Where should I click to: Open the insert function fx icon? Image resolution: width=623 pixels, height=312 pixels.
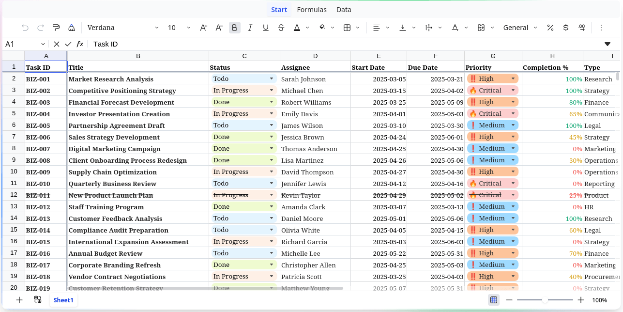pos(80,44)
